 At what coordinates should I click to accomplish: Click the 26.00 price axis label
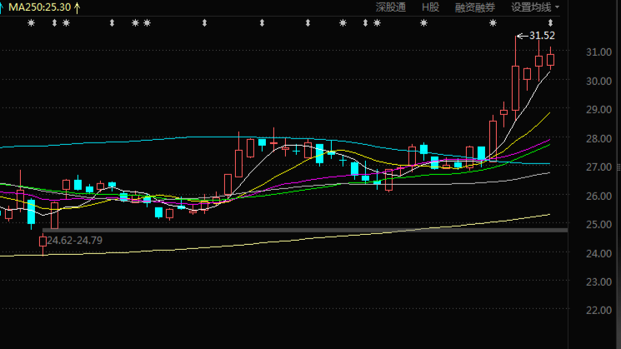[598, 196]
